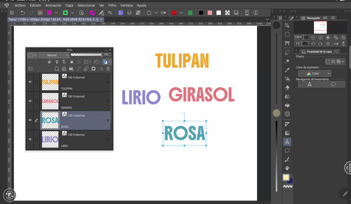Click the Undo arrow in the command bar
The image size is (351, 204).
(22, 13)
